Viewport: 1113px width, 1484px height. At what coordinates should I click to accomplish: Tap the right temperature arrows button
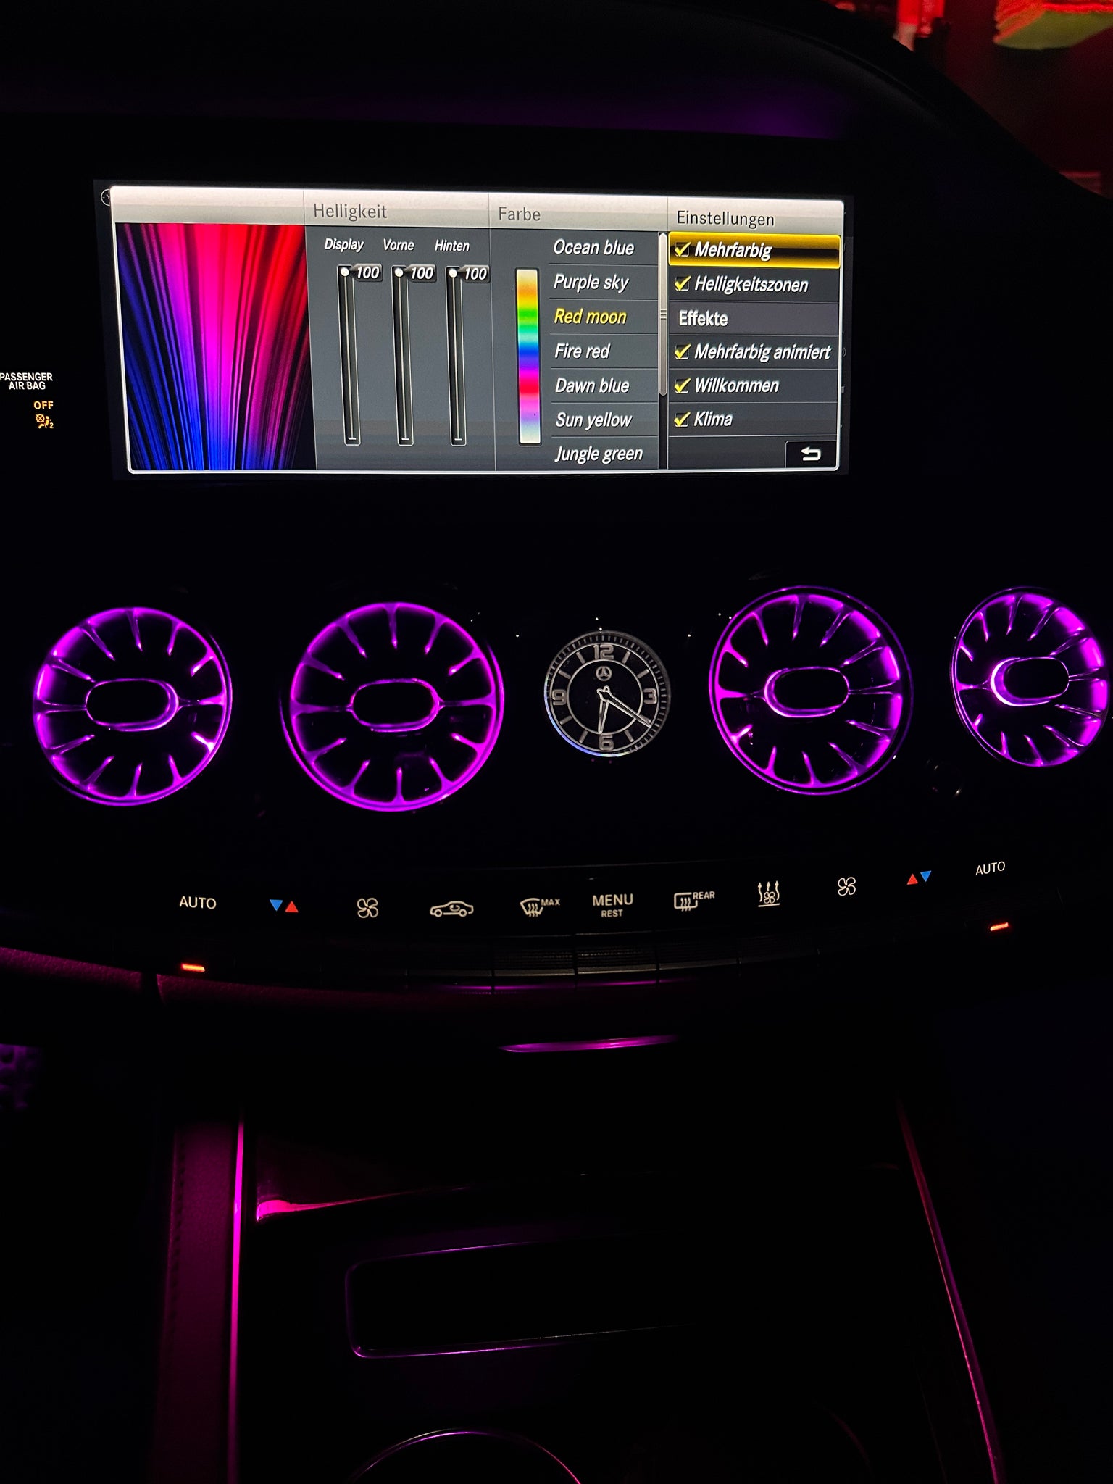tap(919, 878)
